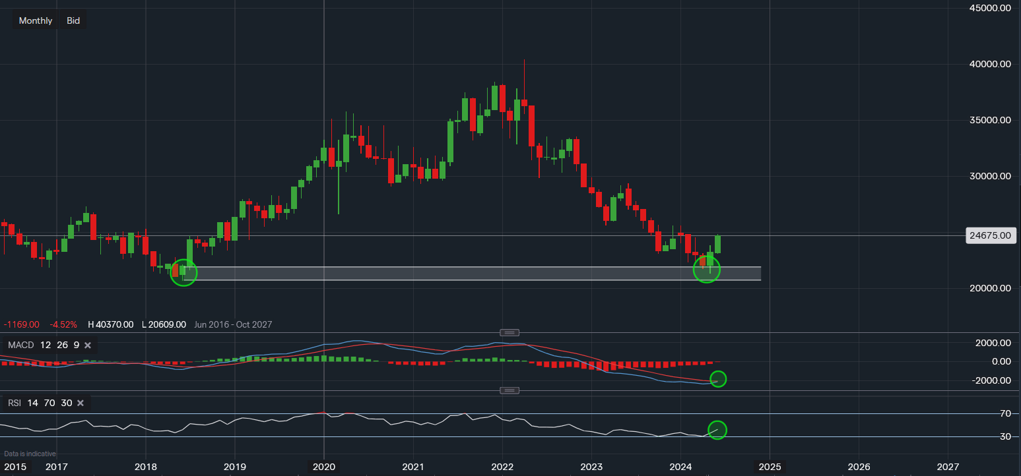This screenshot has width=1021, height=476.
Task: Select the green circle annotation on the RSI line
Action: tap(717, 430)
